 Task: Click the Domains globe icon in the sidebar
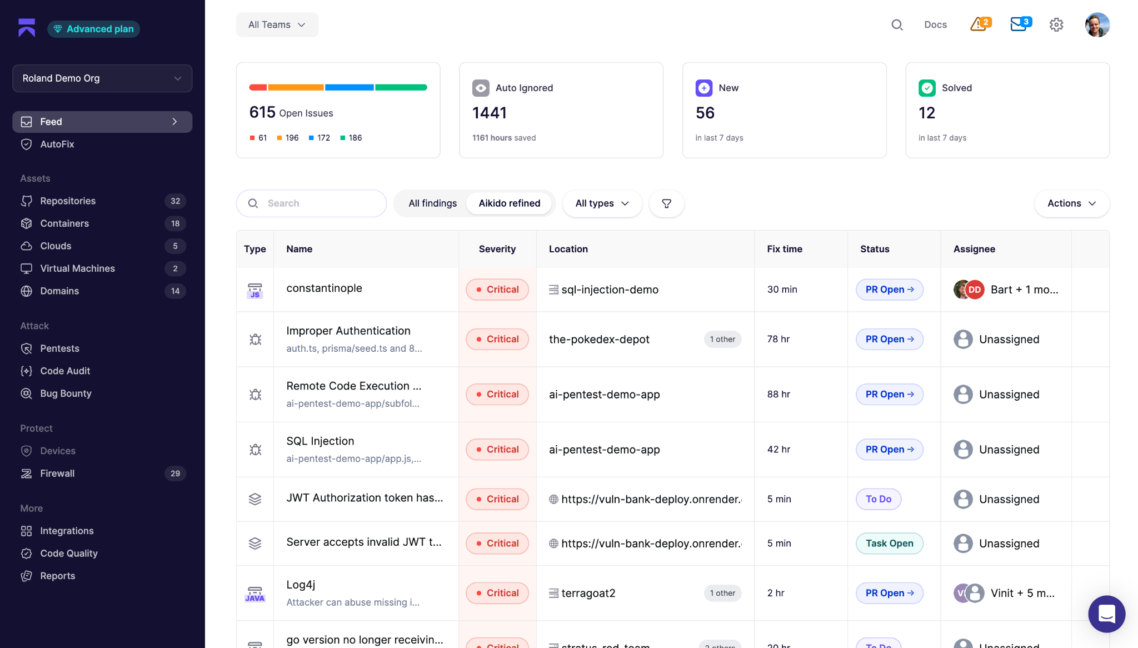point(26,291)
